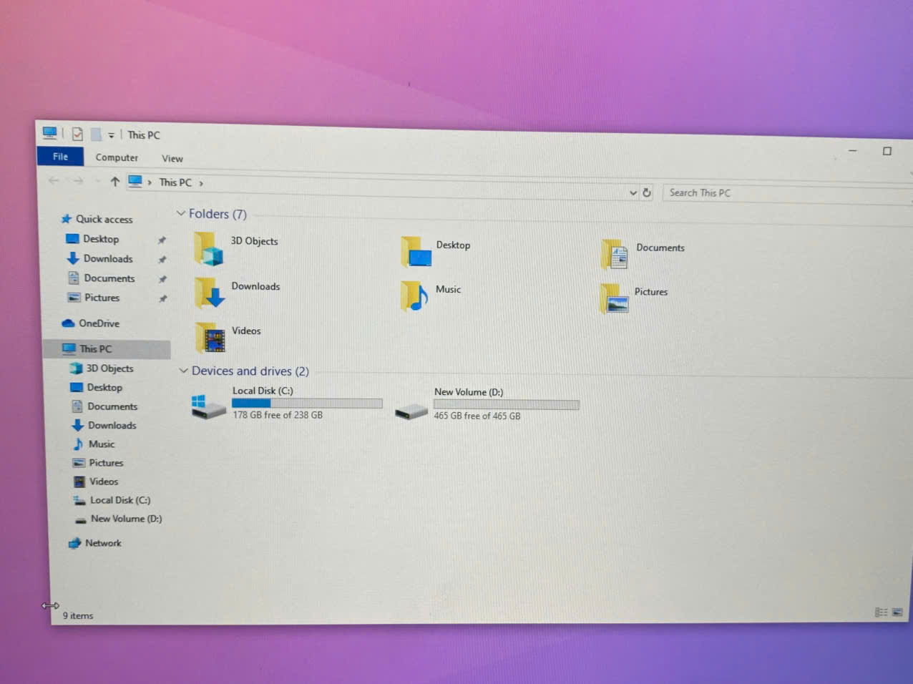Select the Local Disk (C:) drive icon
Image resolution: width=913 pixels, height=684 pixels.
tap(208, 406)
